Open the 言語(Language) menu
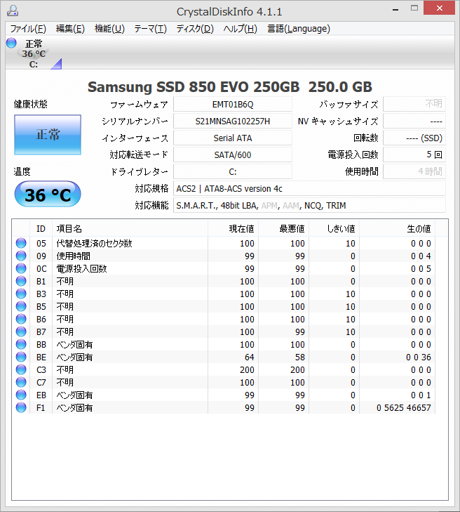This screenshot has height=512, width=460. pyautogui.click(x=299, y=29)
